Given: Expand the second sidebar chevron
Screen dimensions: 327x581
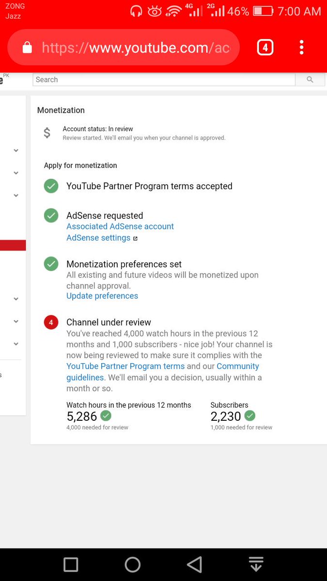Looking at the screenshot, I should pos(16,173).
